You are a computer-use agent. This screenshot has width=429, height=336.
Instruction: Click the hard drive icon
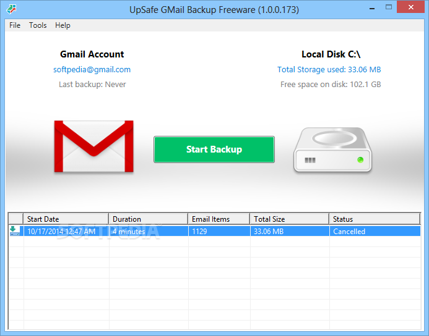tap(332, 149)
